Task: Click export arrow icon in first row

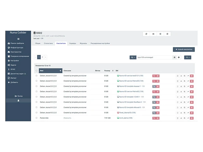Action: point(188,76)
